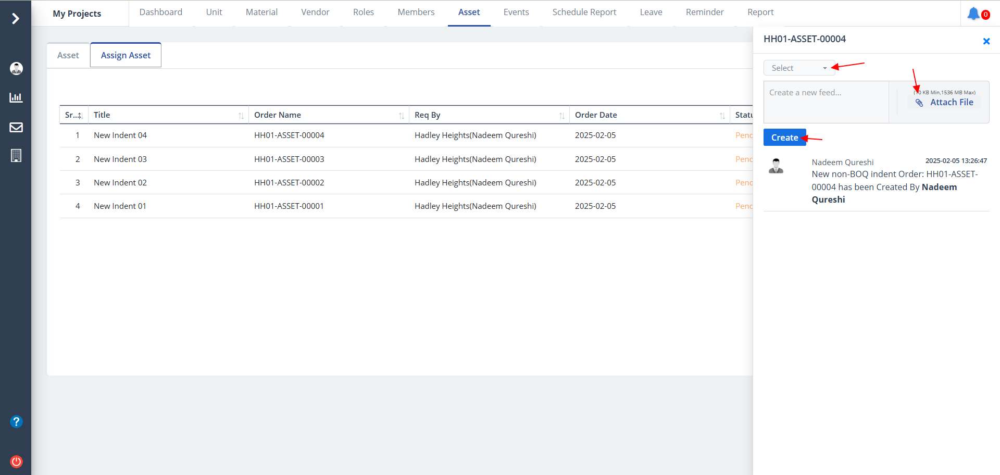Open the blue help question mark icon
Image resolution: width=1000 pixels, height=475 pixels.
(x=16, y=421)
